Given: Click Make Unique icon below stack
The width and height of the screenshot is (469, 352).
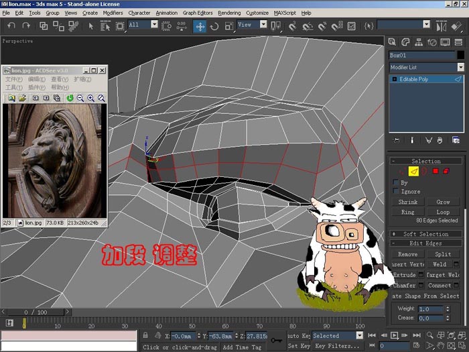Looking at the screenshot, I should 429,140.
